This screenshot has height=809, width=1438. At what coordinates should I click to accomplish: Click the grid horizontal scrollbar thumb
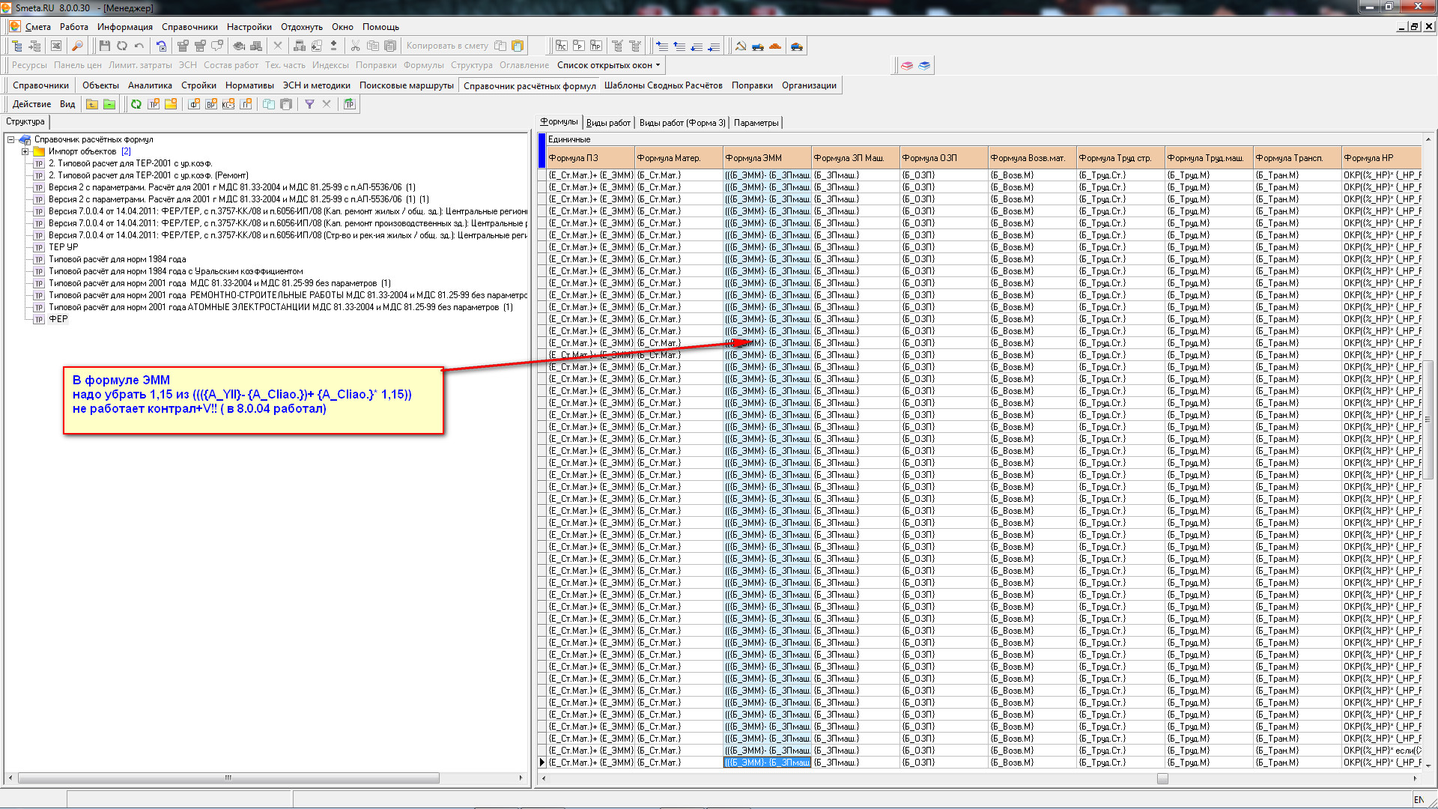(1162, 779)
